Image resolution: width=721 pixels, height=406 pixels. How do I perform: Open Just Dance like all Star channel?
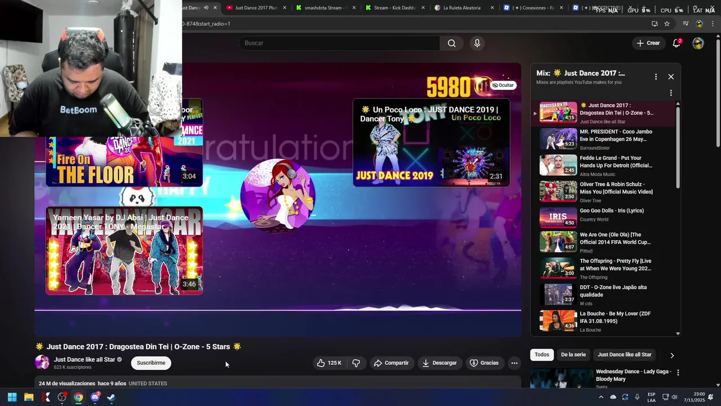pyautogui.click(x=84, y=360)
